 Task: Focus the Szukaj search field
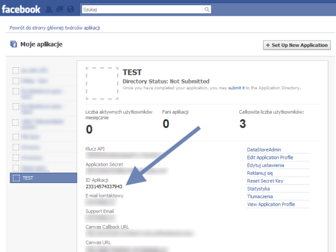point(142,9)
